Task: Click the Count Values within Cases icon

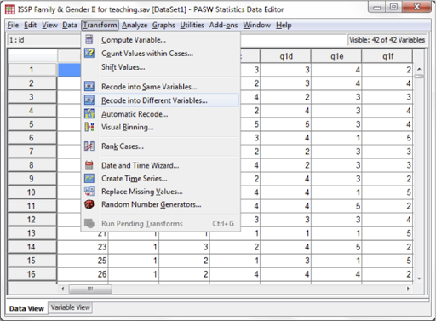Action: point(89,53)
